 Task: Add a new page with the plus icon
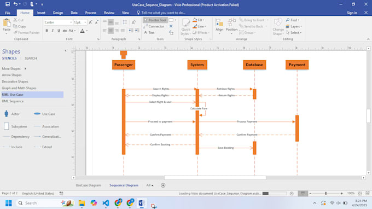(163, 185)
